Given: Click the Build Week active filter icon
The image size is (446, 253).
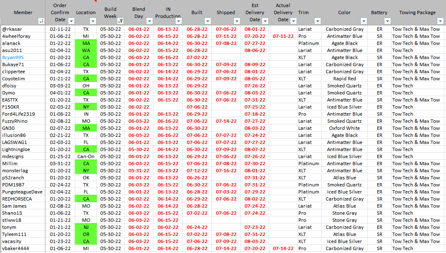Looking at the screenshot, I should pos(120,21).
